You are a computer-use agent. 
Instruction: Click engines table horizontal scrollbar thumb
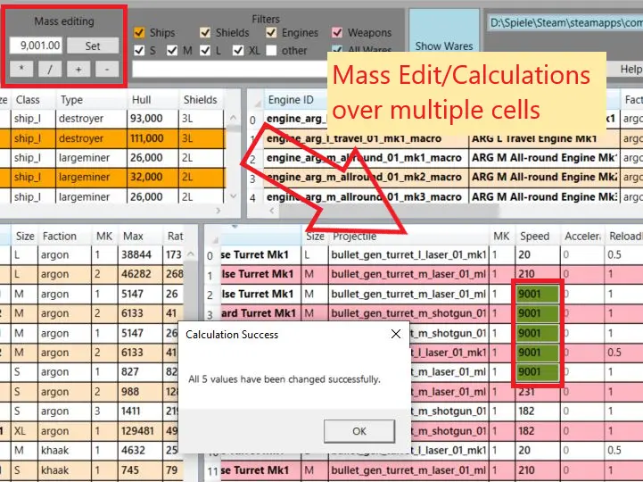coord(389,211)
